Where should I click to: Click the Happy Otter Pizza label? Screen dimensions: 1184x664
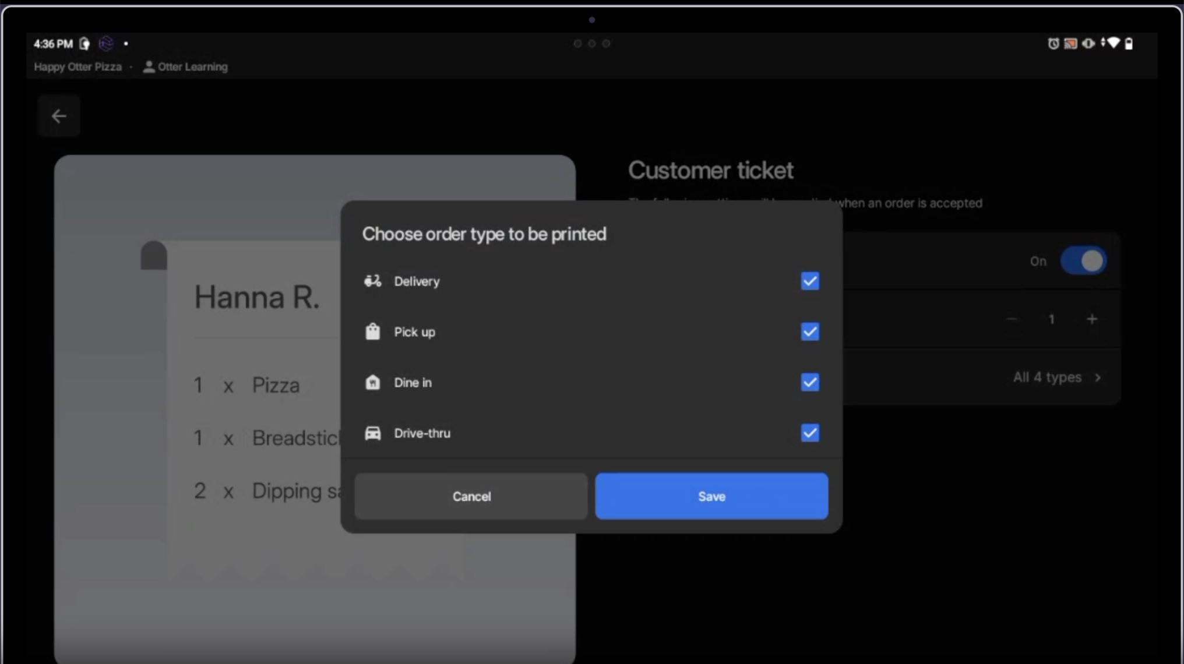(x=77, y=66)
